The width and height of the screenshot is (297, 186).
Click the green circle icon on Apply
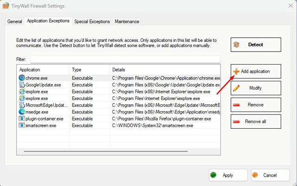click(x=213, y=175)
